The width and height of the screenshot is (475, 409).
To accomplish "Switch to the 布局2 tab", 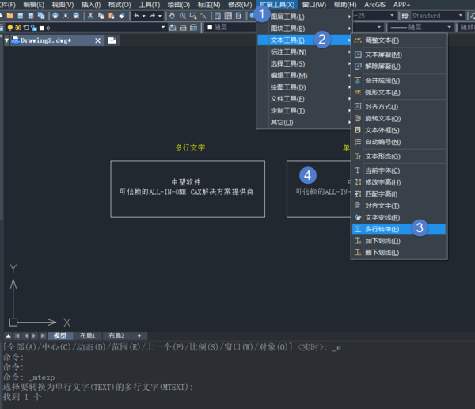I will (116, 336).
